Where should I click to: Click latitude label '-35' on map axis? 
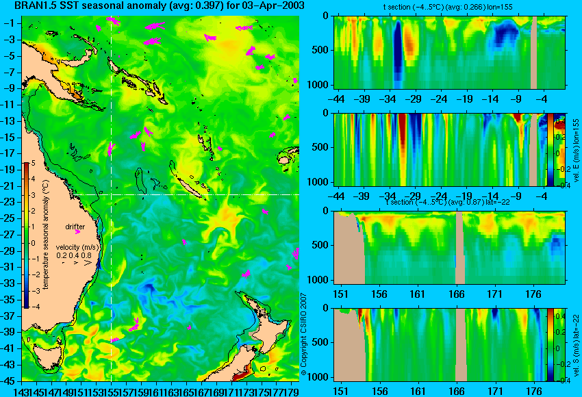click(8, 300)
